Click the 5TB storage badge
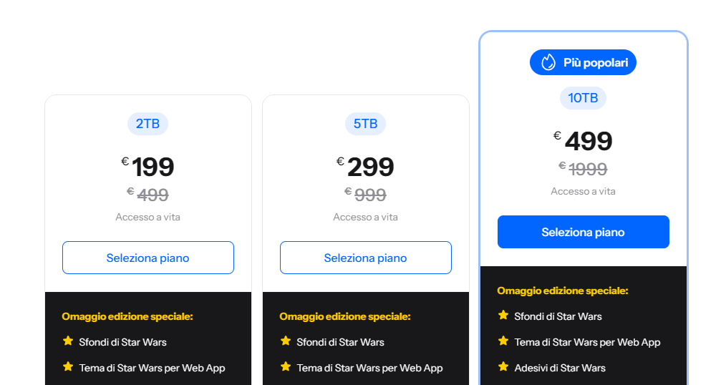This screenshot has width=726, height=385. coord(365,124)
